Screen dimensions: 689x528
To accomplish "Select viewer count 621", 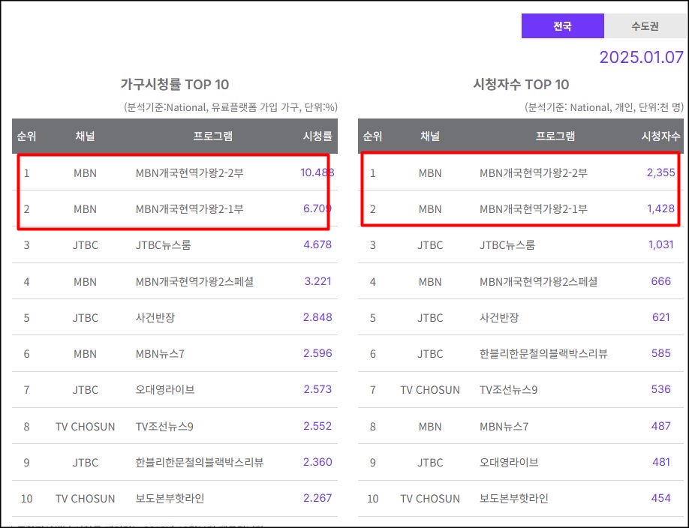I will [661, 317].
